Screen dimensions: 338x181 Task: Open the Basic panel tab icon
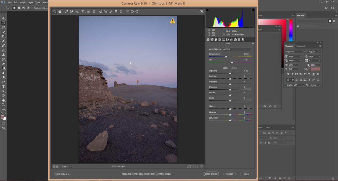tap(208, 39)
